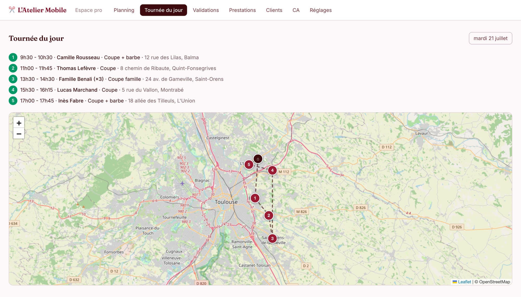Screen dimensions: 521x297
Task: Click the home base marker on map
Action: (x=258, y=159)
